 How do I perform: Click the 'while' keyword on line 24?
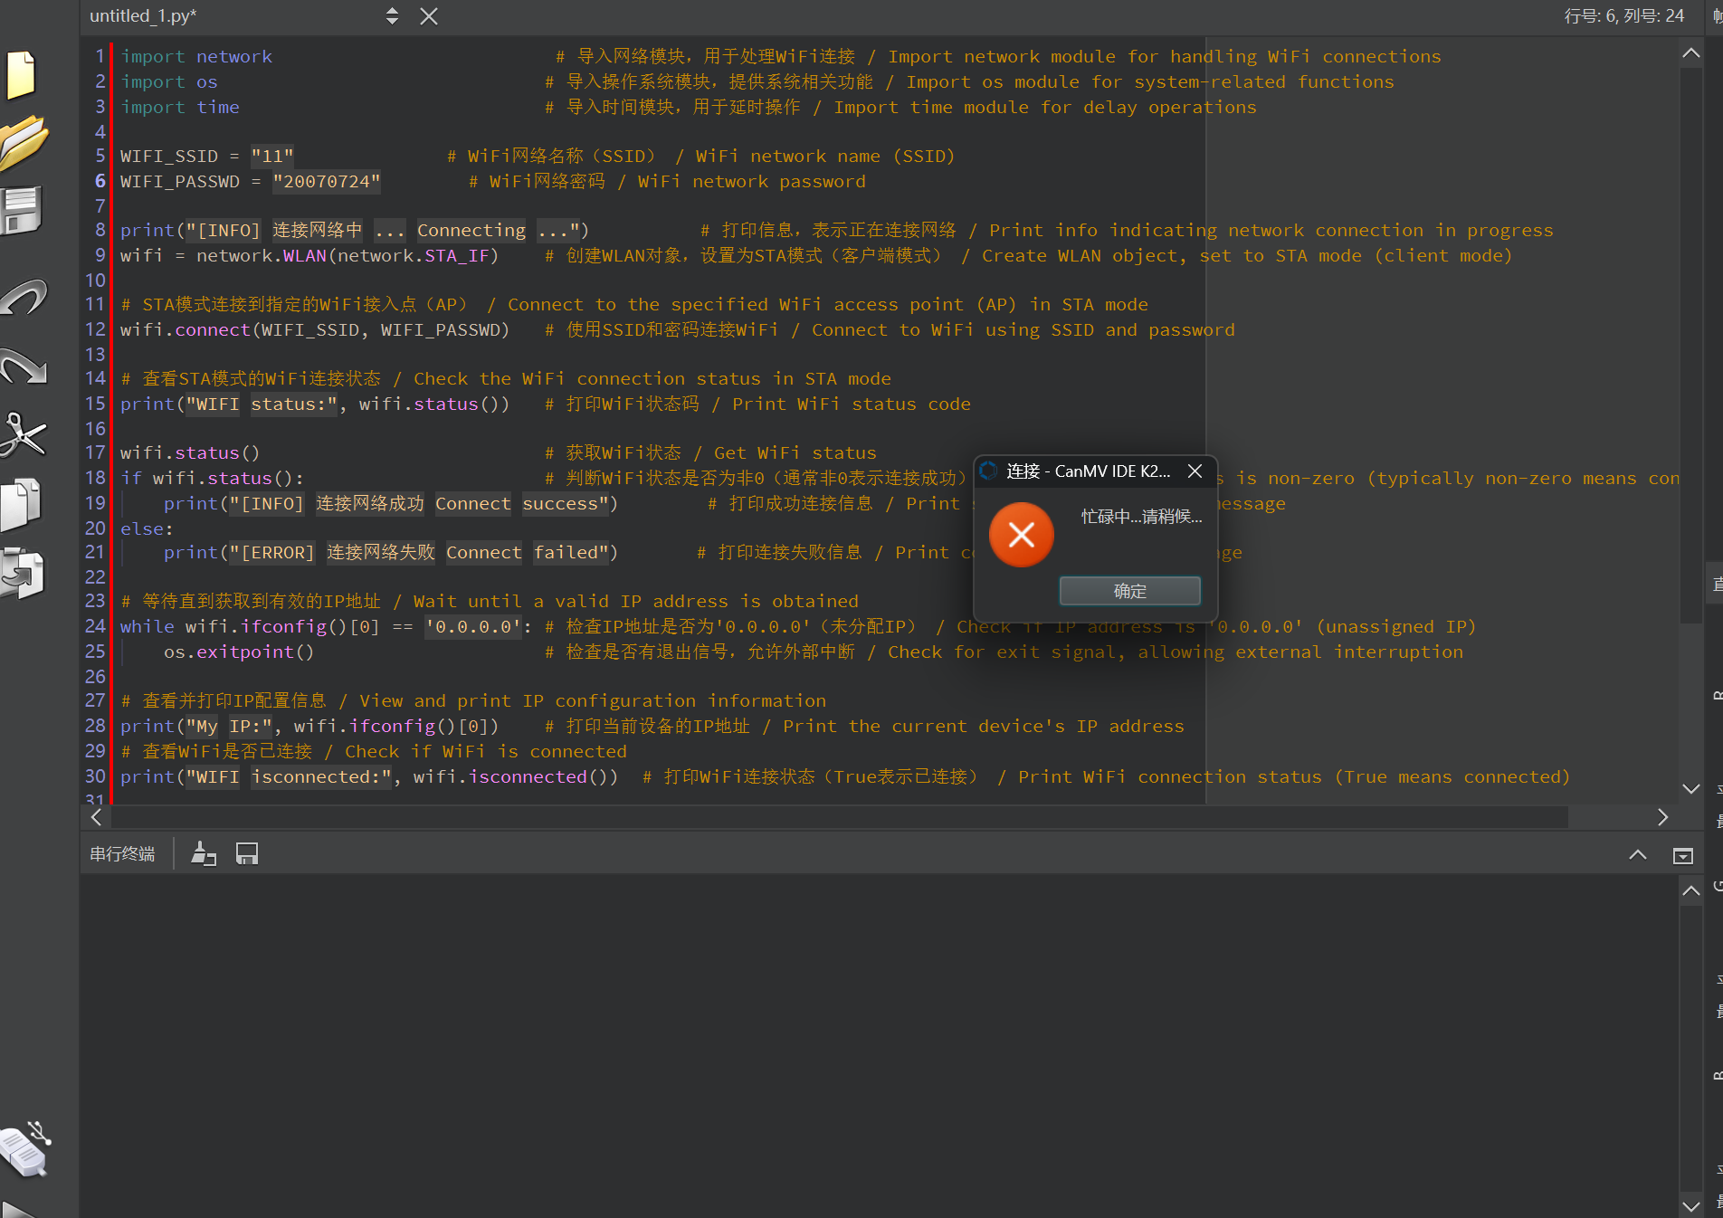click(148, 626)
